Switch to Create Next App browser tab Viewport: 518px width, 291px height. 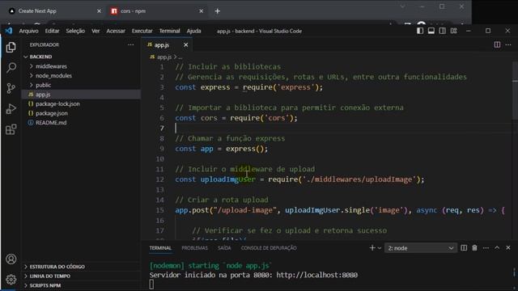[x=54, y=11]
